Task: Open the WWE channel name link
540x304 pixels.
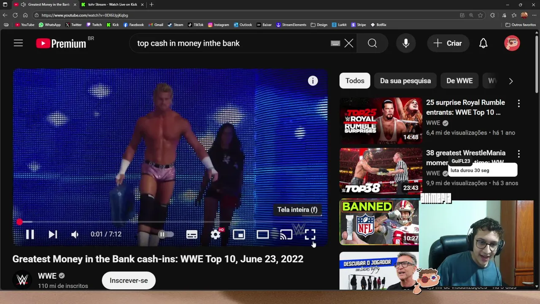Action: (47, 276)
